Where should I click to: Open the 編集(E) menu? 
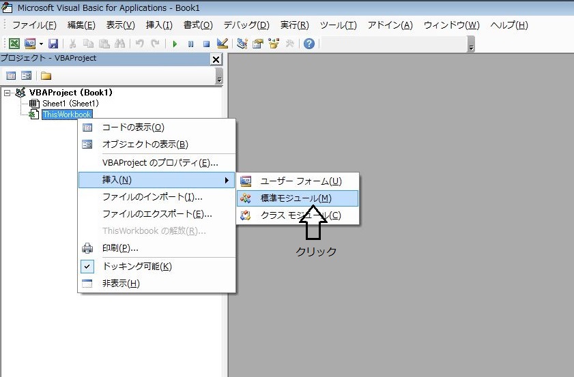[81, 25]
